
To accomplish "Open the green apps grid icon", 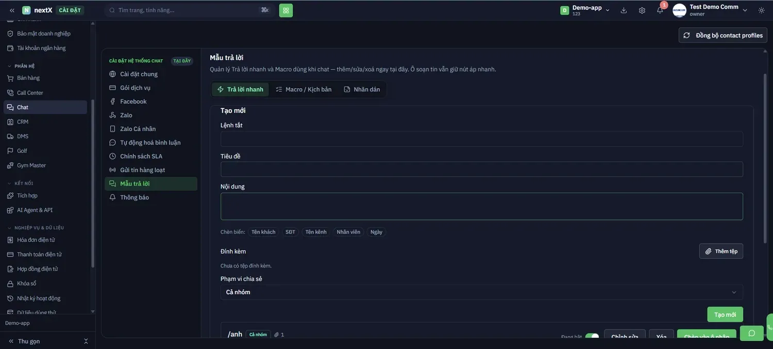I will 286,10.
